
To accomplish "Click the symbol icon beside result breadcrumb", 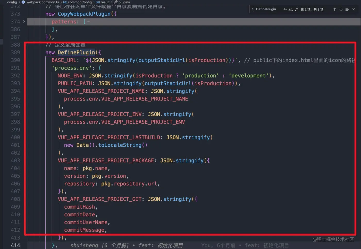I will 98,2.
